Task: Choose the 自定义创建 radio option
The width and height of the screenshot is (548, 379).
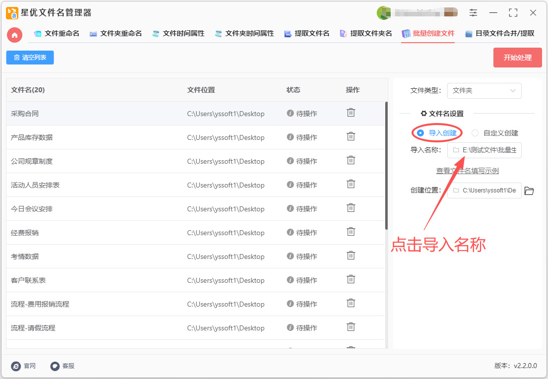Action: coord(495,133)
